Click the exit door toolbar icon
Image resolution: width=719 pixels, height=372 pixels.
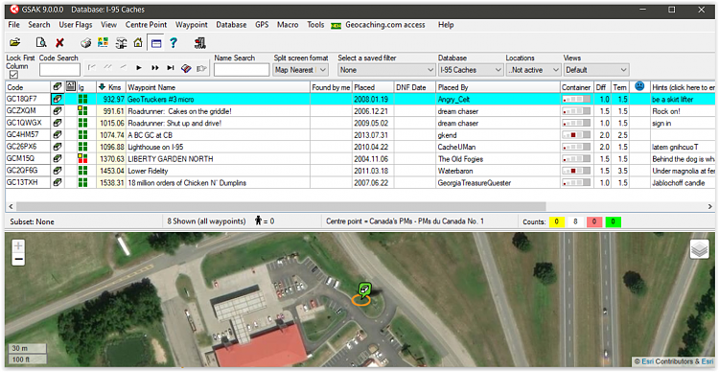pos(200,43)
